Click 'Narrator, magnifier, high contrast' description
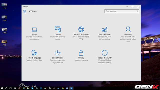The height and width of the screenshot is (90, 160). tap(58, 61)
